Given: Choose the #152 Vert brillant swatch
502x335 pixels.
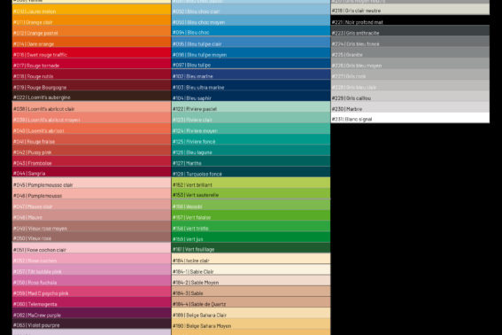Looking at the screenshot, I should pyautogui.click(x=251, y=183).
